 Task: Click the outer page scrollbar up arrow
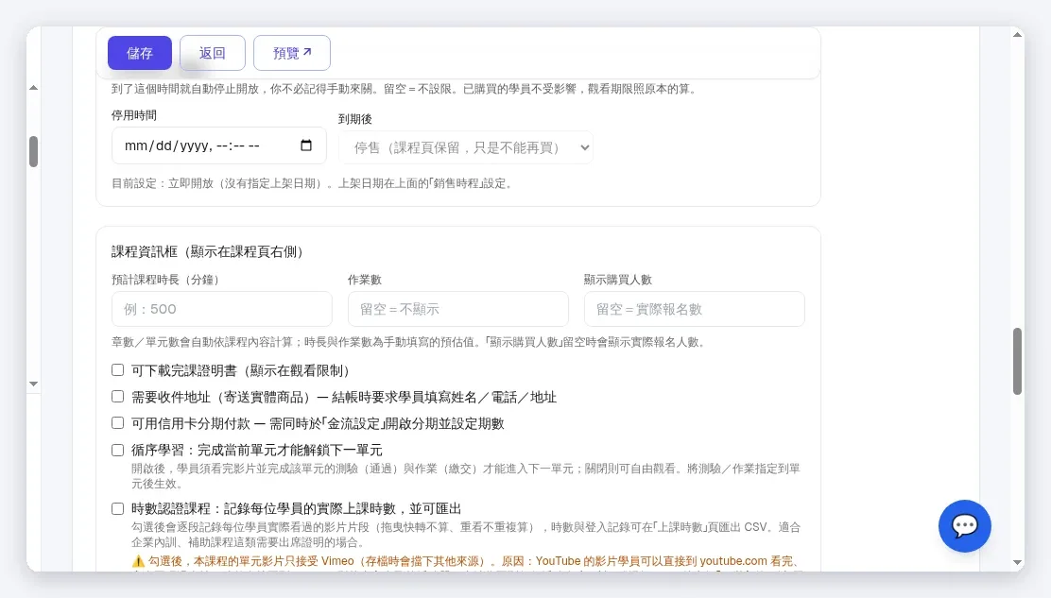tap(1018, 35)
